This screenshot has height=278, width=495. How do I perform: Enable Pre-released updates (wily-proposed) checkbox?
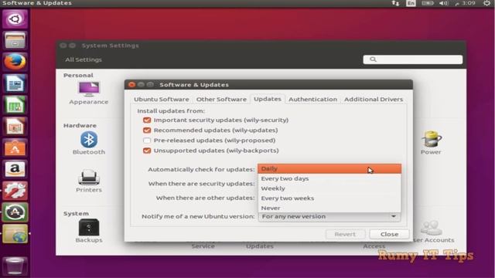tap(147, 141)
